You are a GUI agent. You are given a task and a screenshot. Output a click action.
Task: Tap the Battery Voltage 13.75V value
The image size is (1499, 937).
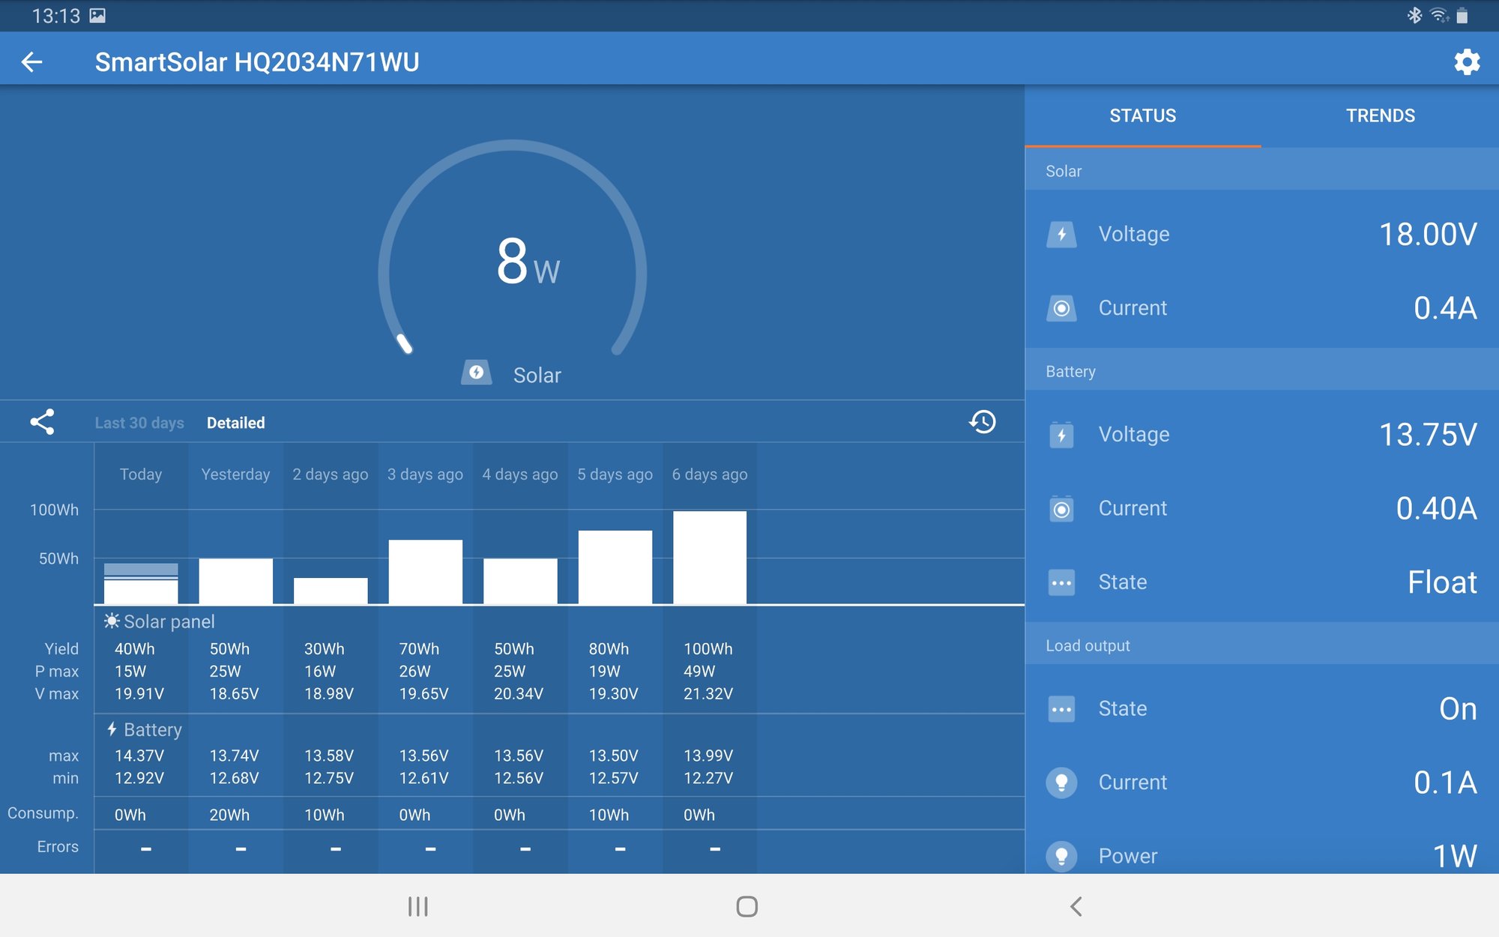point(1428,435)
